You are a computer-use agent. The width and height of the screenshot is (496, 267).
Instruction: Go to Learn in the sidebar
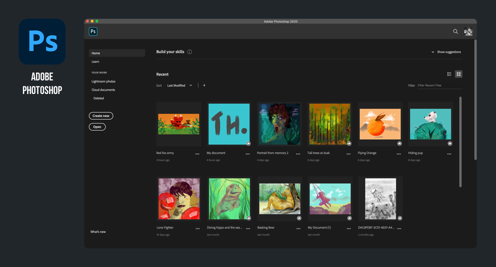click(95, 62)
